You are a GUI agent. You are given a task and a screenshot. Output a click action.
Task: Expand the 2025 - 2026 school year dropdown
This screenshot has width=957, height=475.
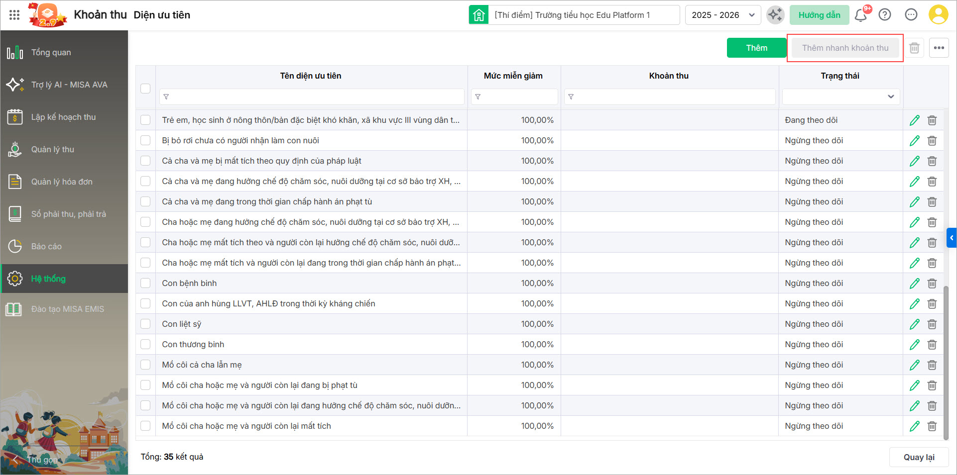tap(723, 15)
